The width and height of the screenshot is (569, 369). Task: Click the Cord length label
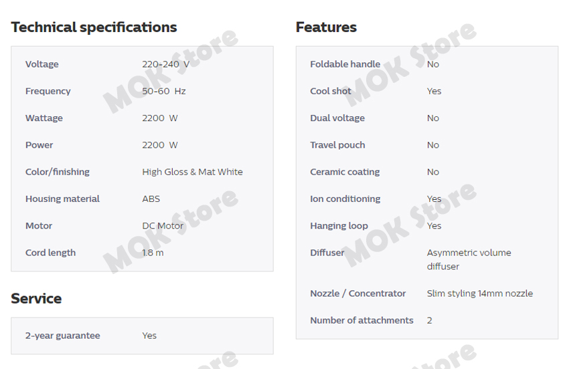click(x=50, y=253)
